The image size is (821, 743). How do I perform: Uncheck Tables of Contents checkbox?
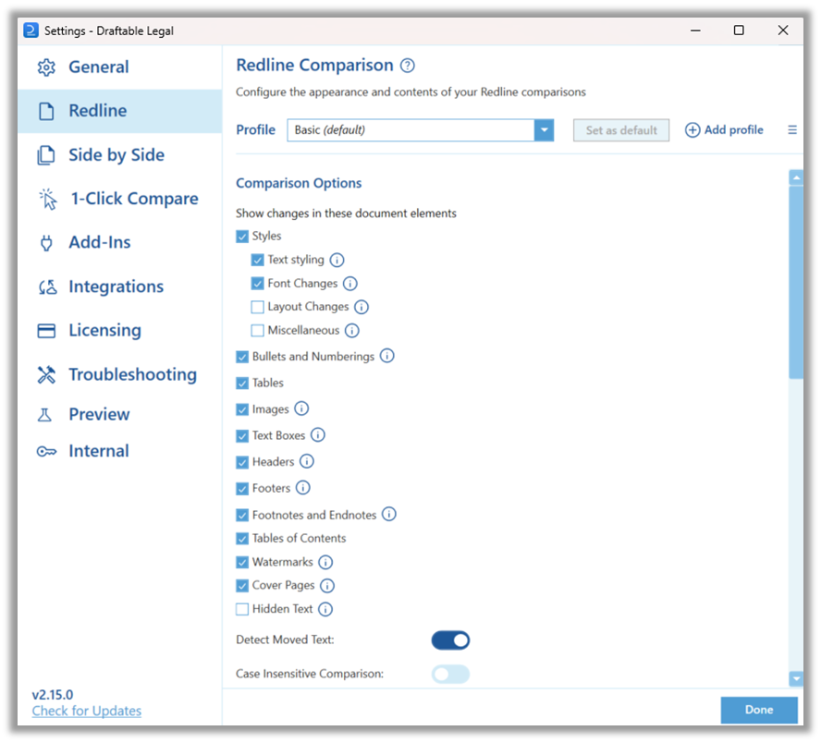click(242, 539)
